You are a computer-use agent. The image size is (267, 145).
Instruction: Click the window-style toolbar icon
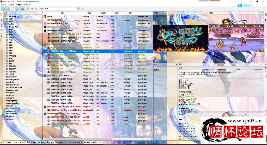point(13,9)
